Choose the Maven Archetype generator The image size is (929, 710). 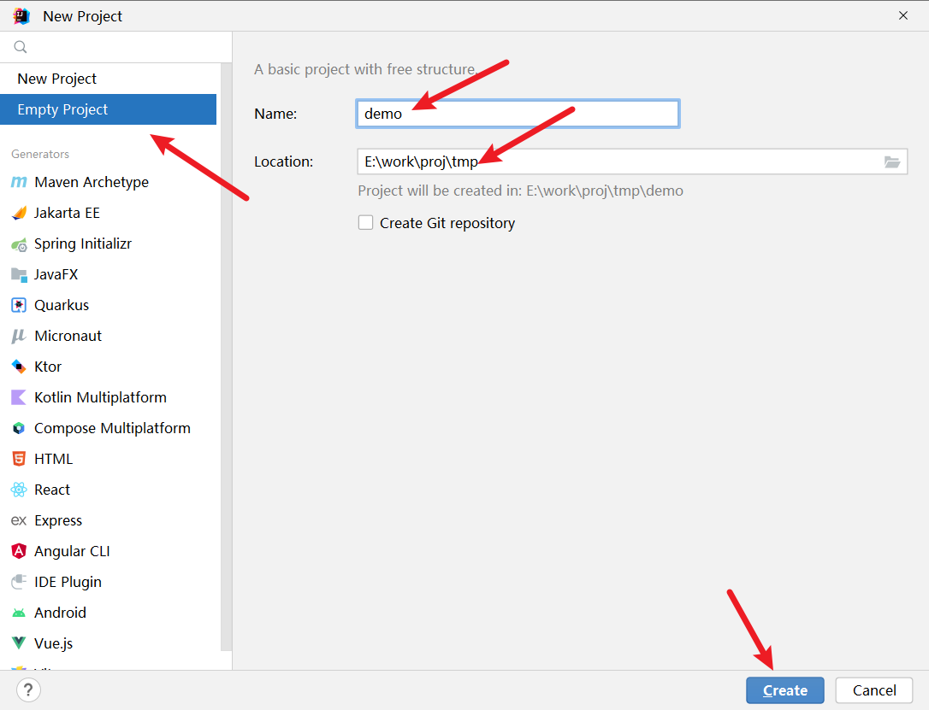coord(108,182)
